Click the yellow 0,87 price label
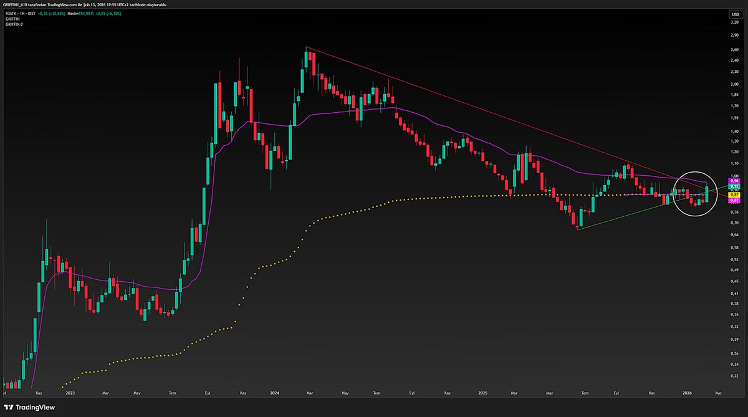Image resolution: width=748 pixels, height=417 pixels. click(734, 194)
